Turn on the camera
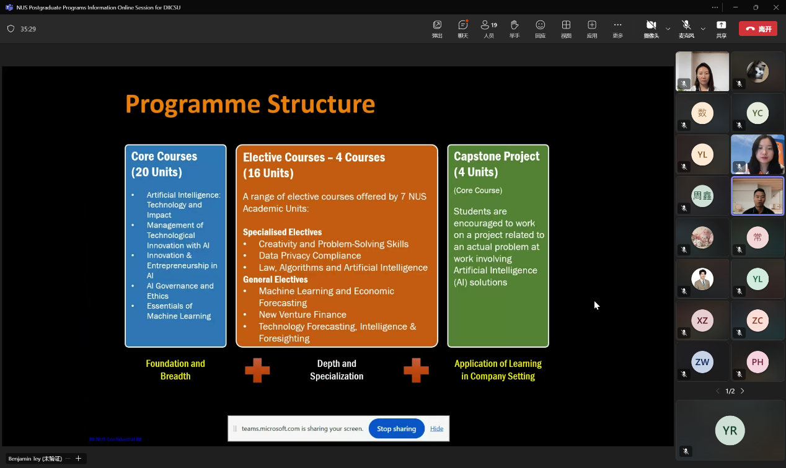Screen dimensions: 786x468 click(651, 28)
